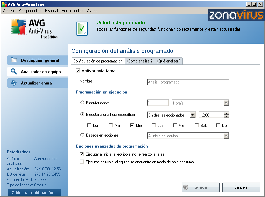
Task: Expand the Hora(s) interval dropdown
Action: [x=226, y=103]
